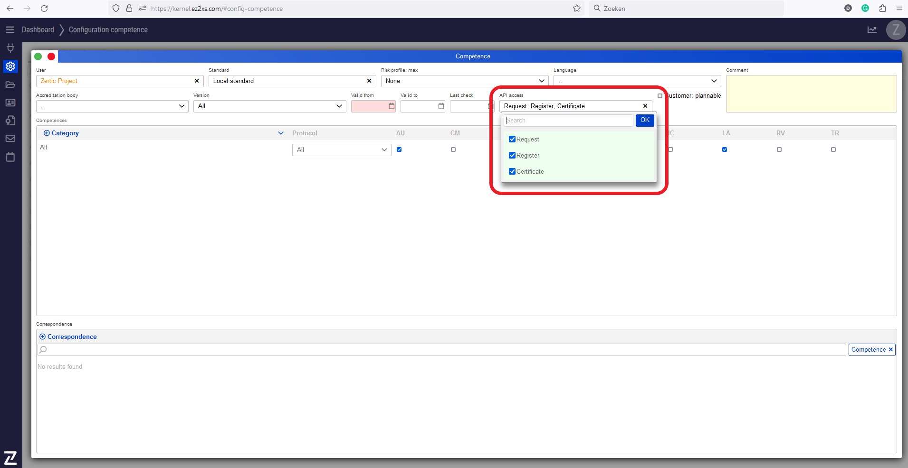
Task: Open the folder icon in sidebar
Action: click(10, 84)
